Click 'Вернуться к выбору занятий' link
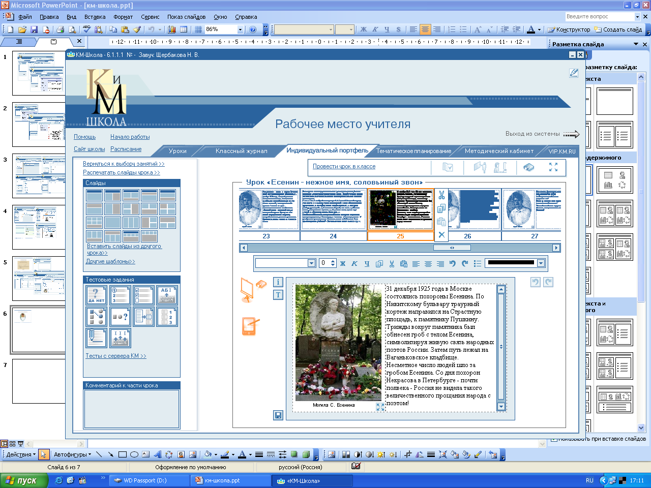The image size is (651, 488). [124, 164]
